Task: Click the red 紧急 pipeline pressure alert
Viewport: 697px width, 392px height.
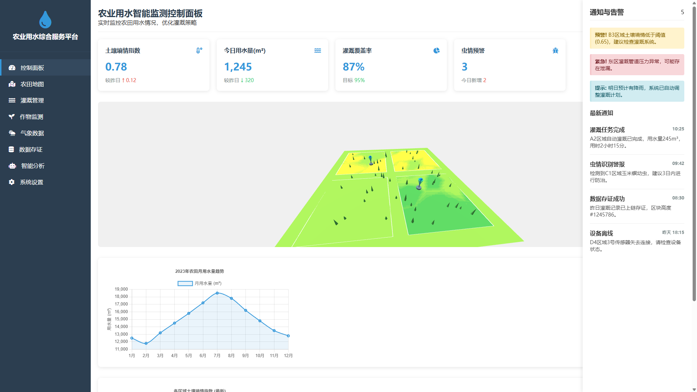Action: point(636,65)
